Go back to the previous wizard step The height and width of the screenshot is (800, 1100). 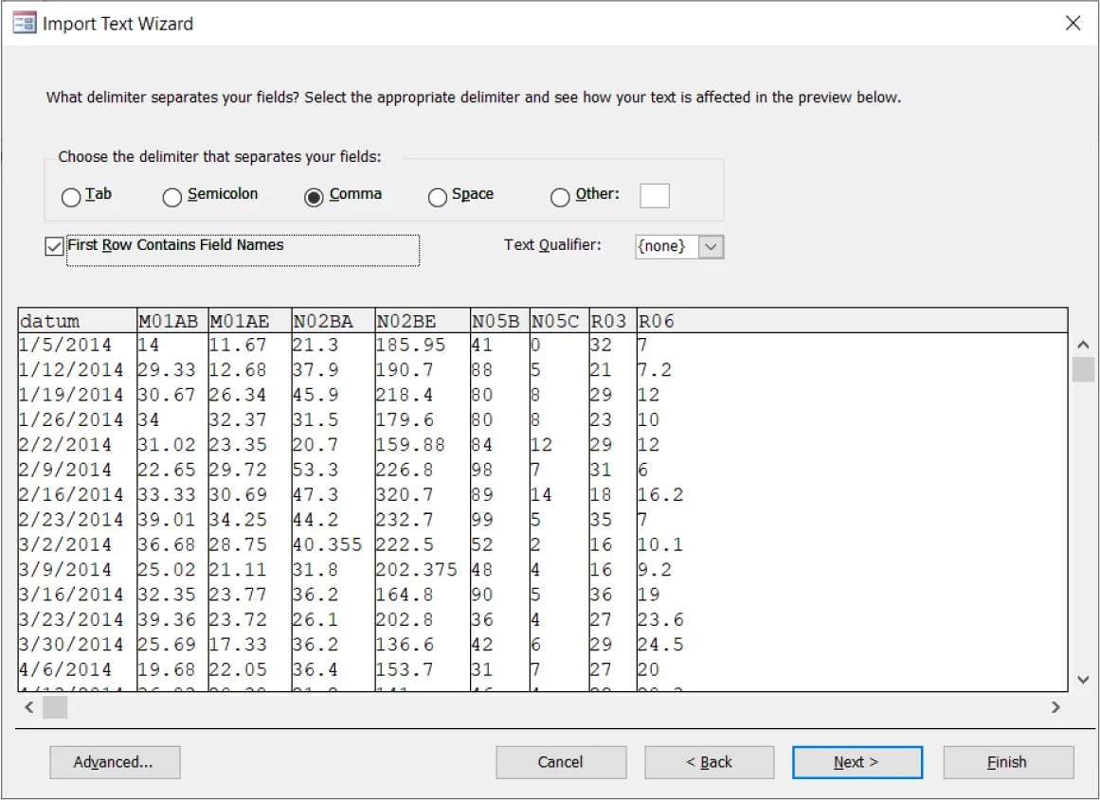point(709,762)
